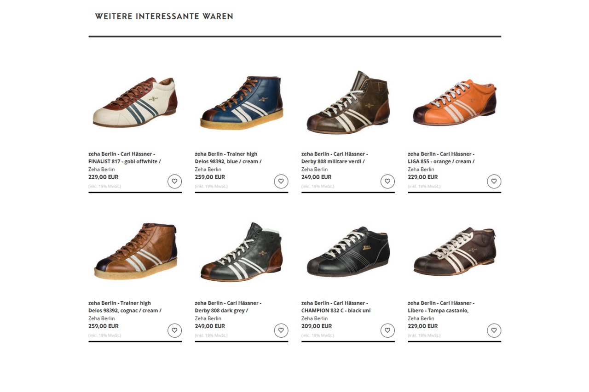Favorite the Trainer high Delos cognac shoe
This screenshot has height=392, width=589.
click(174, 330)
